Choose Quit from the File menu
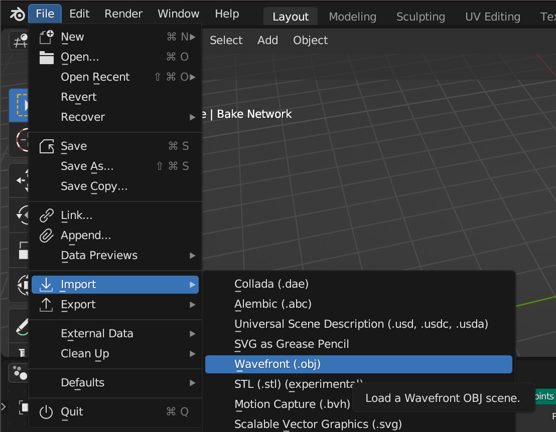The image size is (556, 432). pos(115,412)
